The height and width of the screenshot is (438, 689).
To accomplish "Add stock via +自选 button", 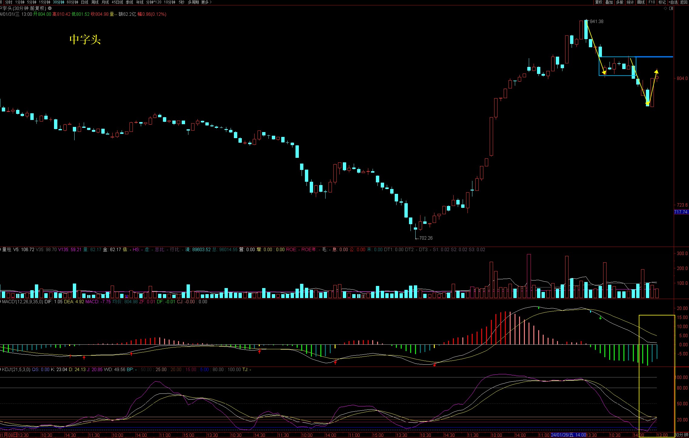I will click(x=673, y=2).
